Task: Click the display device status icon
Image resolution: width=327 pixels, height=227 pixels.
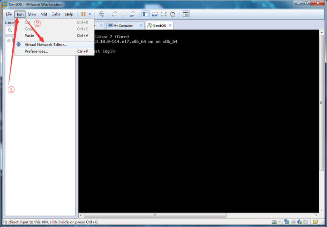Action: pyautogui.click(x=306, y=222)
